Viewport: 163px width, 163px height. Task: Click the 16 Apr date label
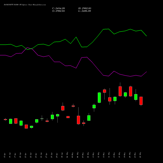coord(10,155)
